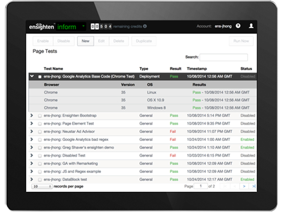Sort by Status column header
The height and width of the screenshot is (212, 283).
(x=246, y=69)
